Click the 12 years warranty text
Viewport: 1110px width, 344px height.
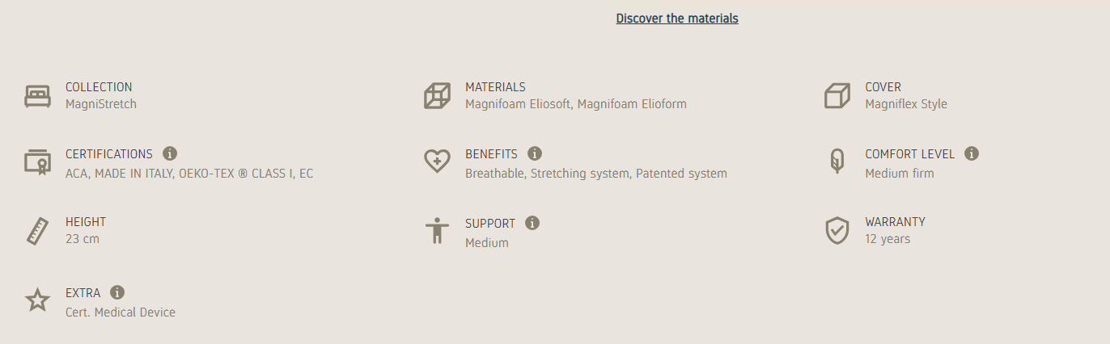tap(888, 239)
